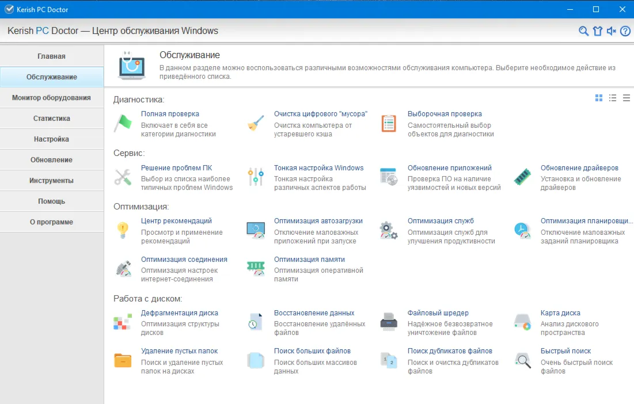The width and height of the screenshot is (634, 404).
Task: Switch to compact list view mode
Action: [627, 98]
